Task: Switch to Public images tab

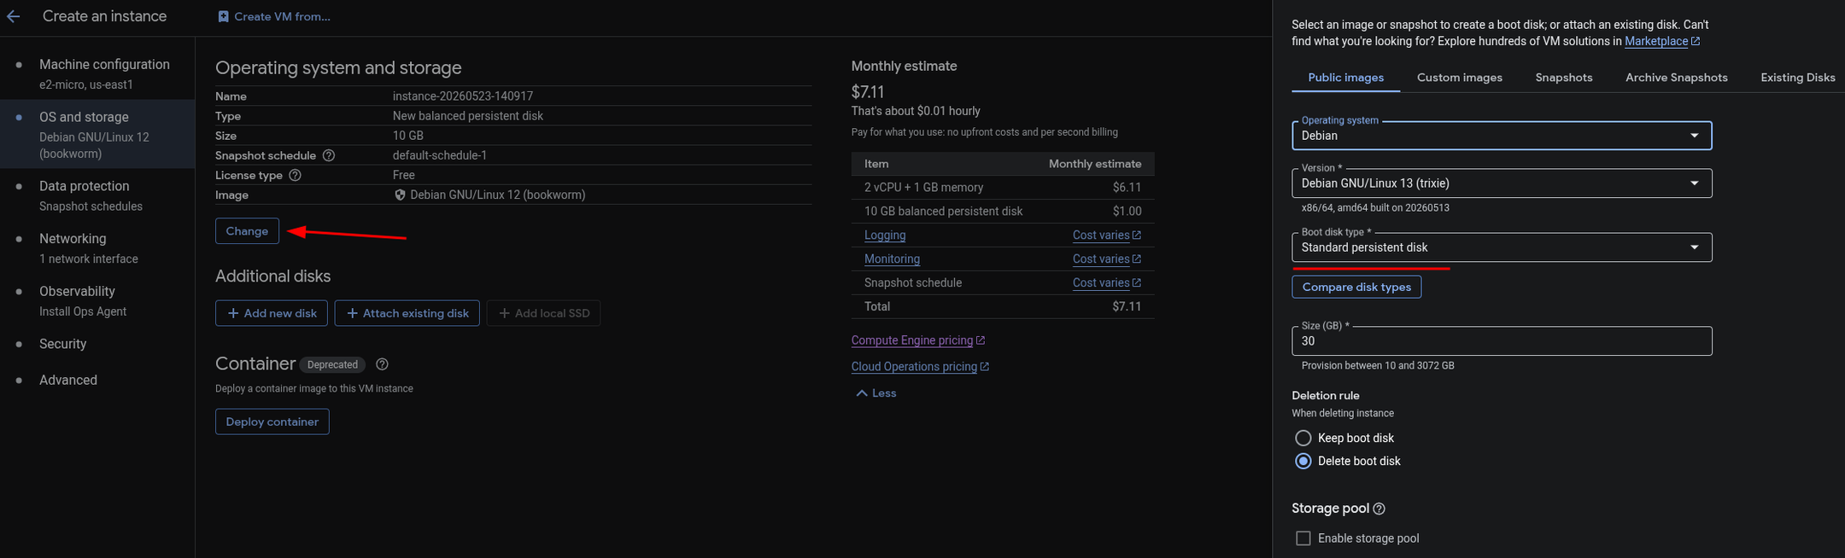Action: (x=1345, y=78)
